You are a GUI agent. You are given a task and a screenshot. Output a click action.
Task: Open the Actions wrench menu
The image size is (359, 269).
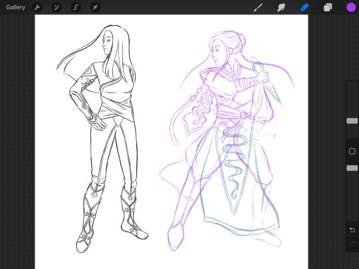(x=37, y=7)
